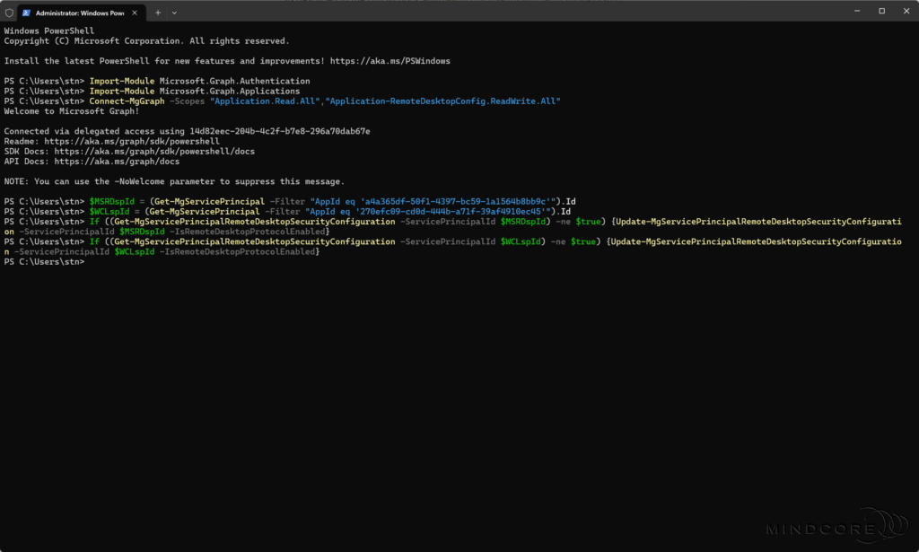Click the Microsoft Corporation copyright line
The width and height of the screenshot is (919, 552).
[146, 41]
